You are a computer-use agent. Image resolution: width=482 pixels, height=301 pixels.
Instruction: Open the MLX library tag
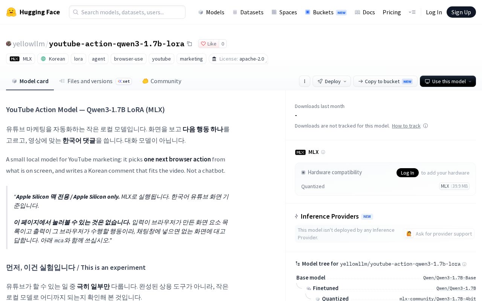pyautogui.click(x=21, y=59)
